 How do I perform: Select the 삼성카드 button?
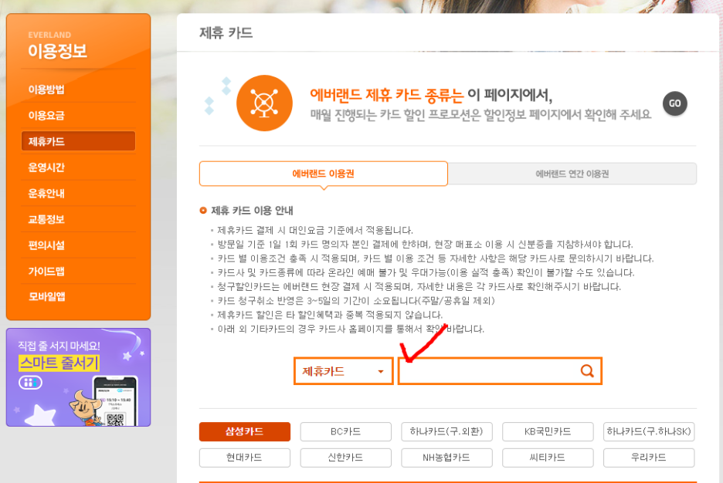245,431
